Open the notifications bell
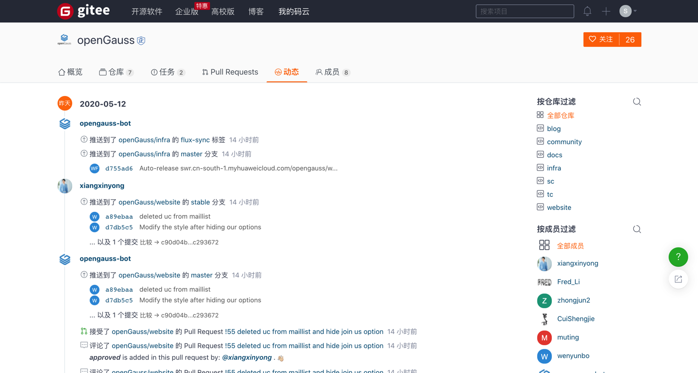This screenshot has height=373, width=698. pos(587,11)
